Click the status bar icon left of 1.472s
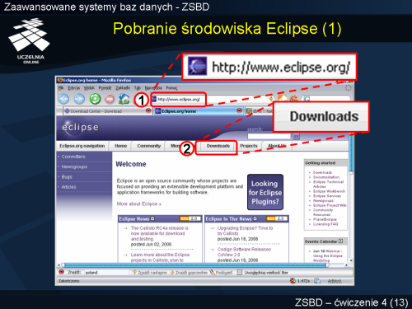Screen dimensions: 412x309 293,281
